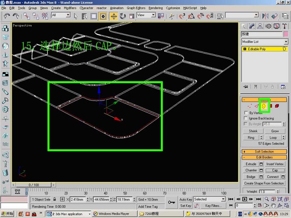Click Create Shape From Selection button
291x218 pixels.
(x=264, y=184)
